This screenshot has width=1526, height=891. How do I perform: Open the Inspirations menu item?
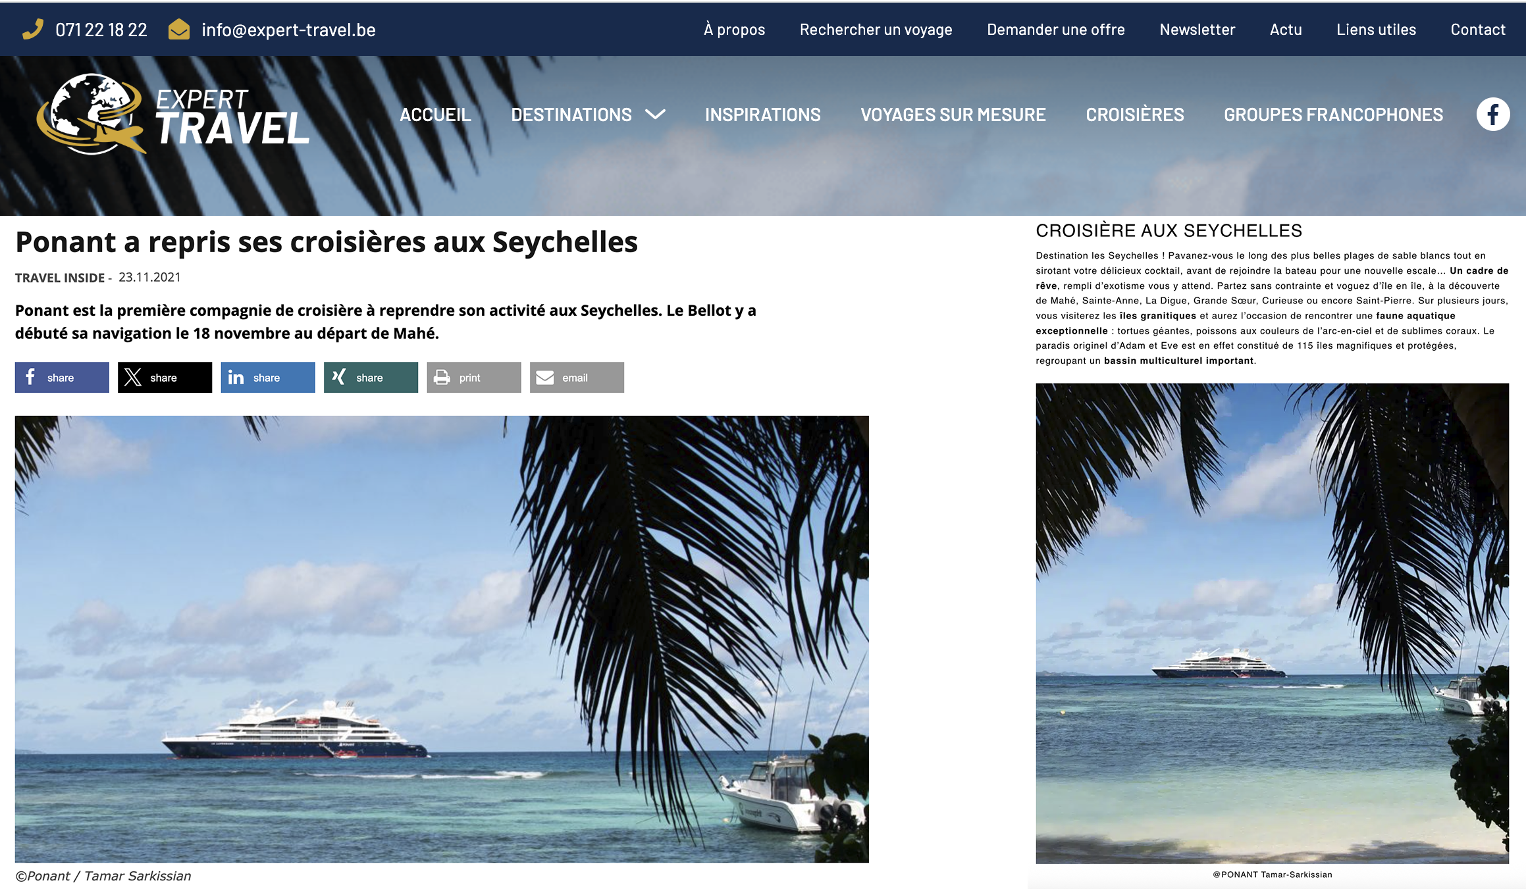pos(762,115)
